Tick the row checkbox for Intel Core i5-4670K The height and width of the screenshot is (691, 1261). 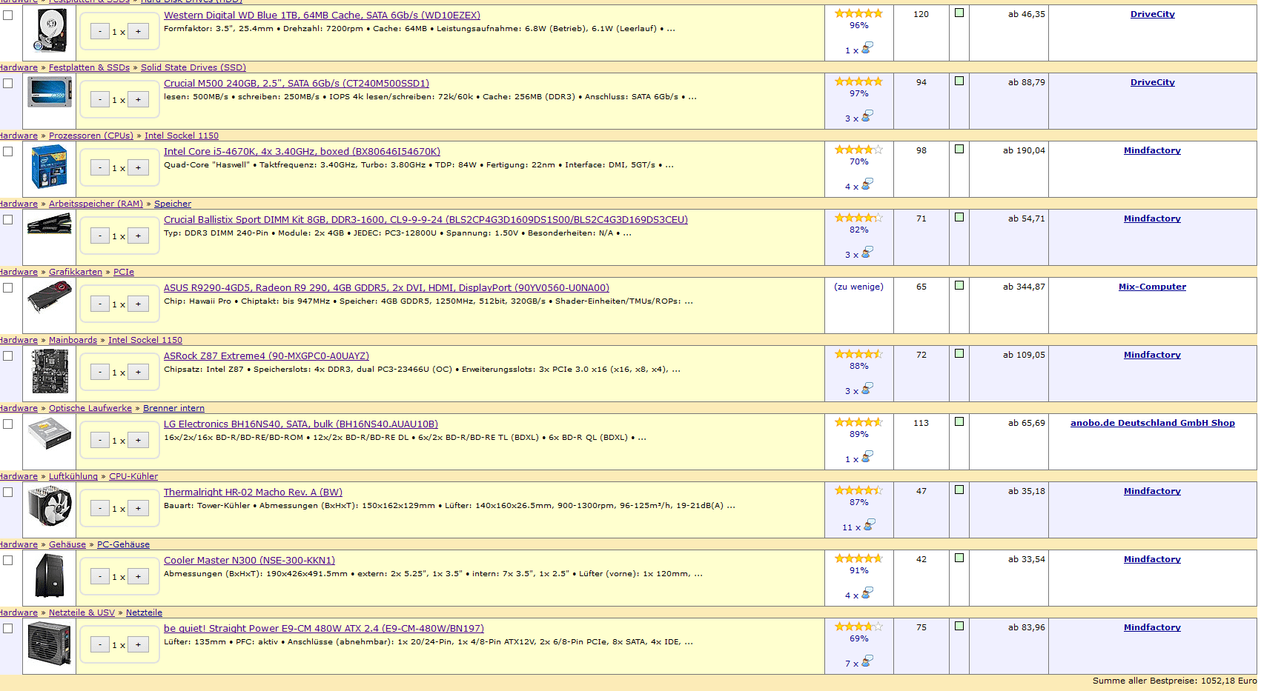8,151
